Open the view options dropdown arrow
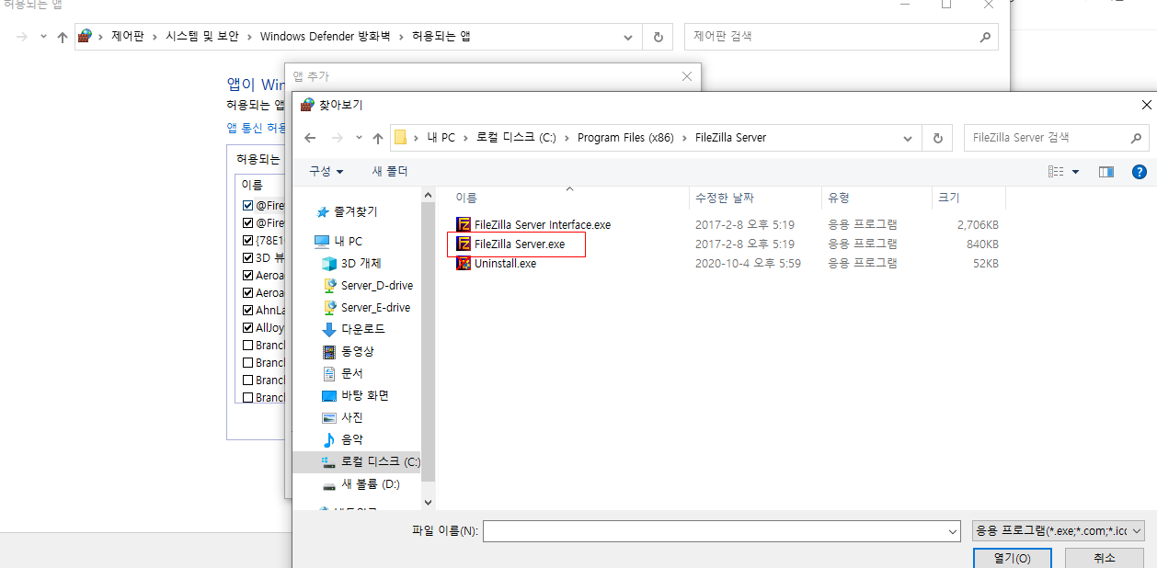The height and width of the screenshot is (568, 1157). [1076, 172]
